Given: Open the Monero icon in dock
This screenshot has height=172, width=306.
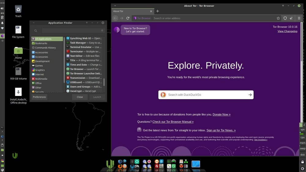Looking at the screenshot, I should [157, 162].
